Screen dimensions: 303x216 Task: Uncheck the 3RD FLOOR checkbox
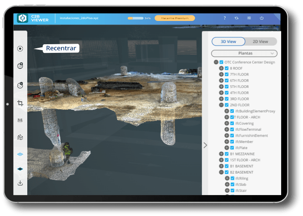pos(227,99)
